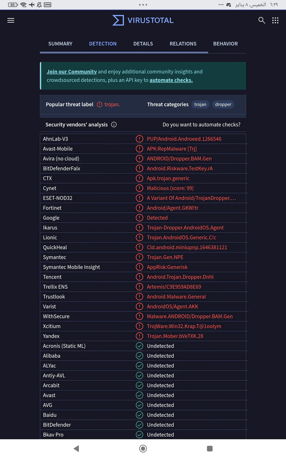Open the hamburger menu
Screen dimensions: 286x458
tap(11, 20)
